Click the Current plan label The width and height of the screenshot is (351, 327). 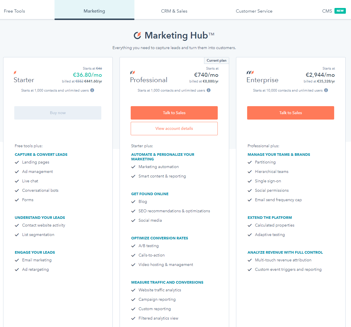216,60
